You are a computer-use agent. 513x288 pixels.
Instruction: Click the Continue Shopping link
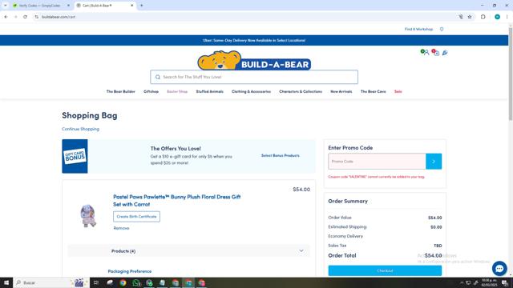pyautogui.click(x=80, y=129)
